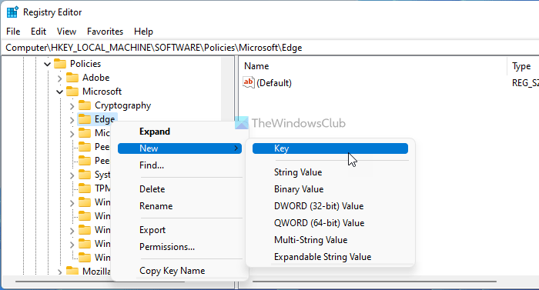Click the TPM folder icon

[85, 188]
